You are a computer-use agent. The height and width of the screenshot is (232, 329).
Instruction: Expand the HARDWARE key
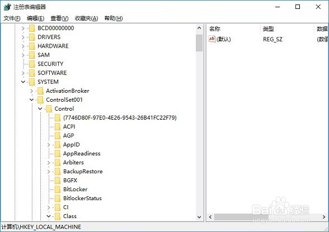(23, 46)
